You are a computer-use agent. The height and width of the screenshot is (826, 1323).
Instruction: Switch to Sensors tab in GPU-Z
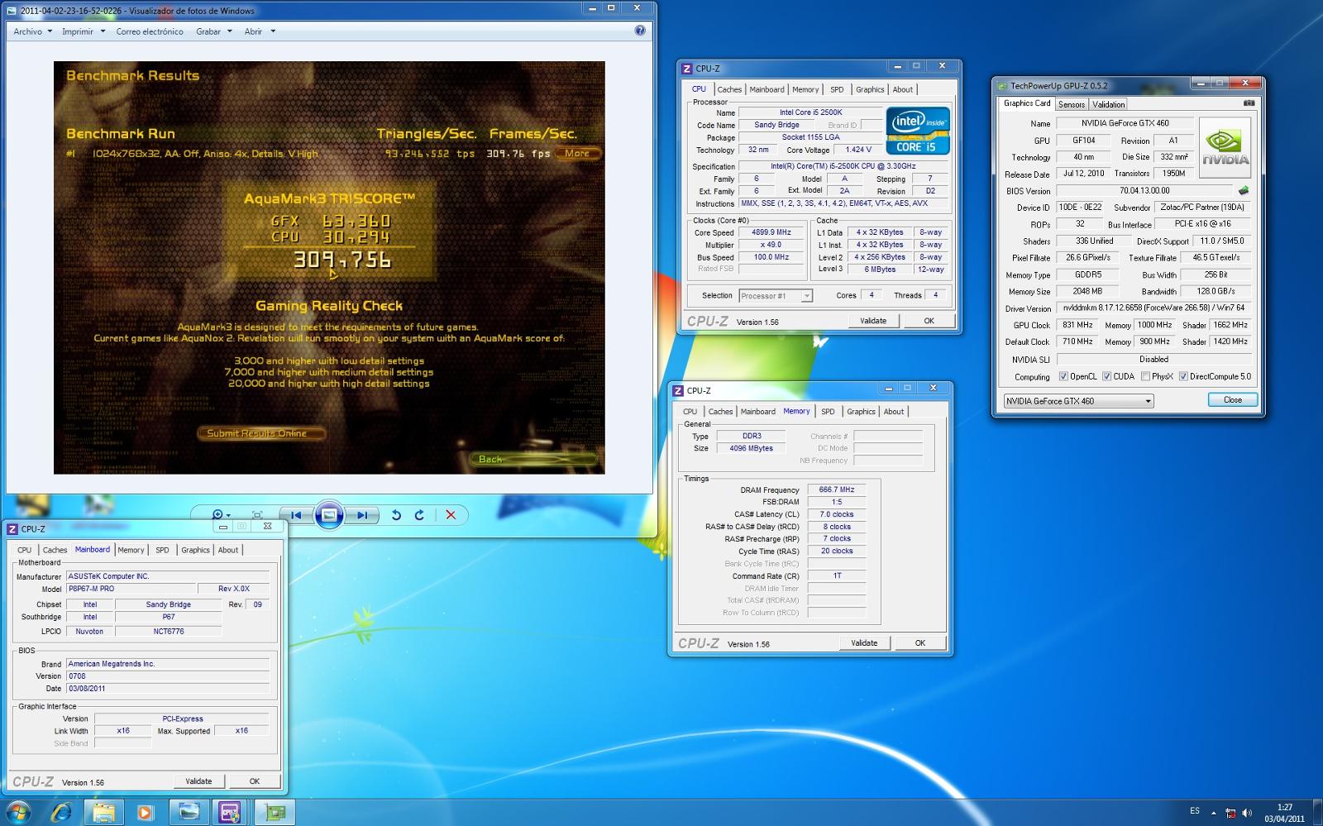tap(1072, 104)
